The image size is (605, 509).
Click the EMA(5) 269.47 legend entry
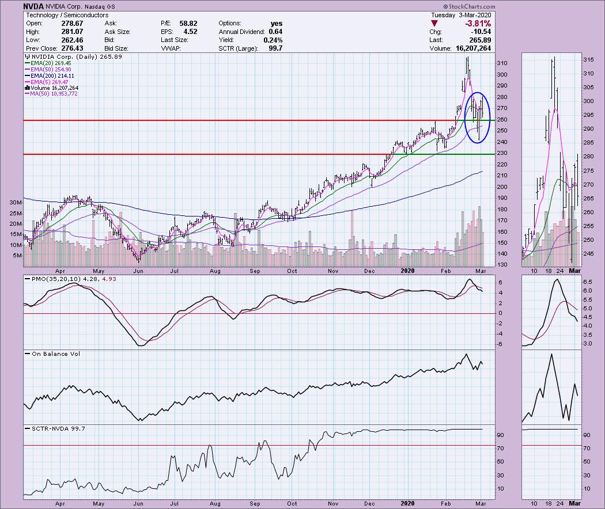pyautogui.click(x=46, y=82)
